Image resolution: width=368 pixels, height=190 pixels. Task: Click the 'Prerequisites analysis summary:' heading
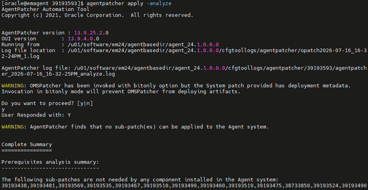coord(50,162)
